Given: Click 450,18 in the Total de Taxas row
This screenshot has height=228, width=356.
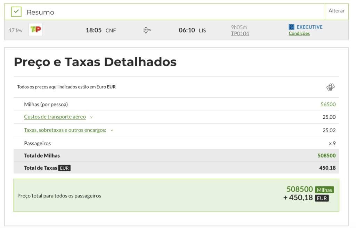Looking at the screenshot, I should [x=327, y=168].
